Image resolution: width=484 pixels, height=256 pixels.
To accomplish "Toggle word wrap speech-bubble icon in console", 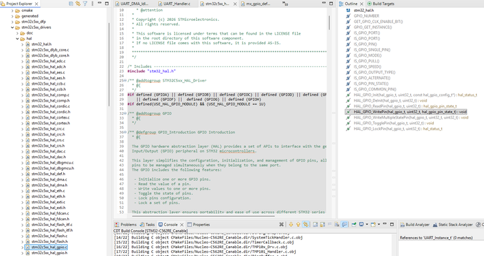I will point(345,225).
